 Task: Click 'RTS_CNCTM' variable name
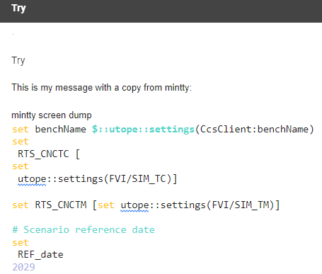[x=61, y=205]
